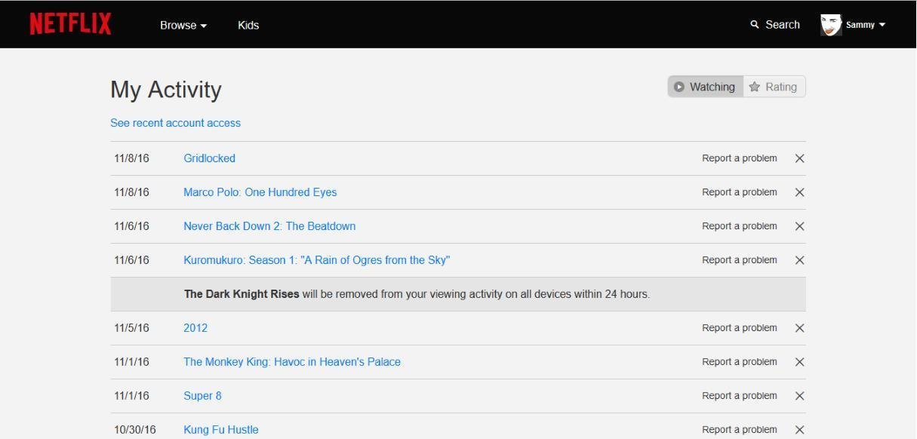Click the Netflix logo
Image resolution: width=917 pixels, height=439 pixels.
[70, 24]
